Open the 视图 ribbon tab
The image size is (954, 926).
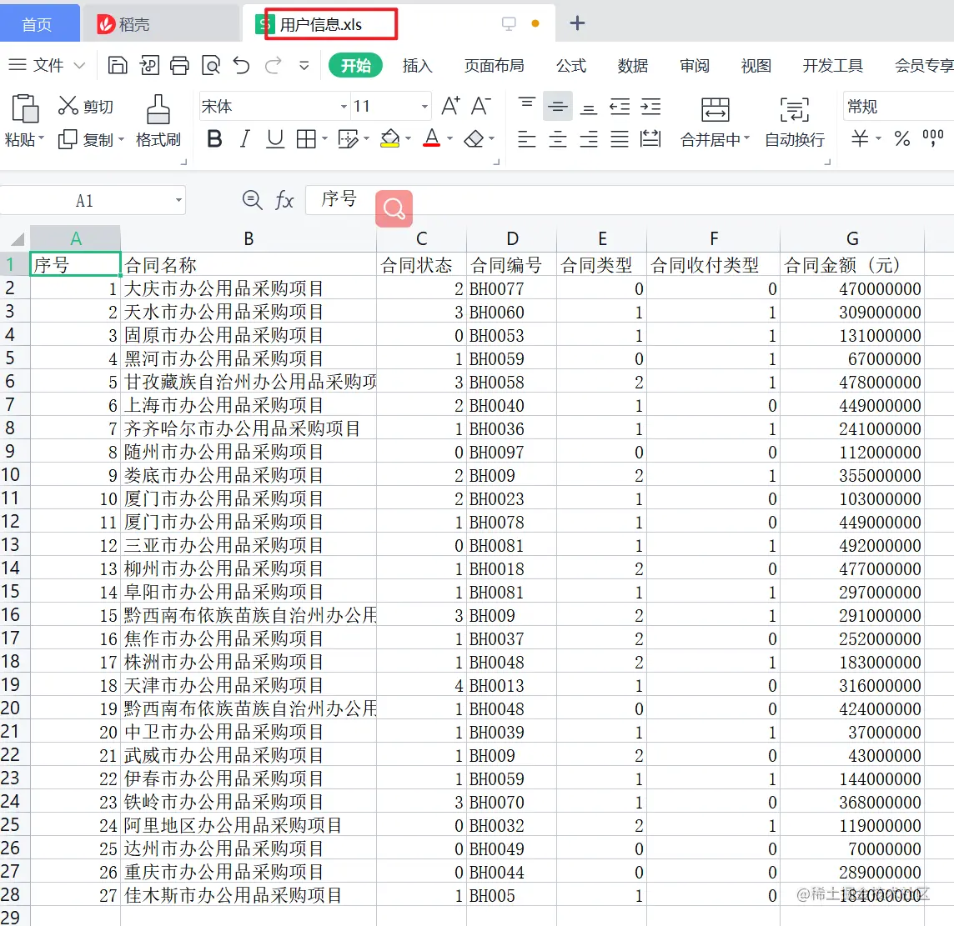(756, 65)
